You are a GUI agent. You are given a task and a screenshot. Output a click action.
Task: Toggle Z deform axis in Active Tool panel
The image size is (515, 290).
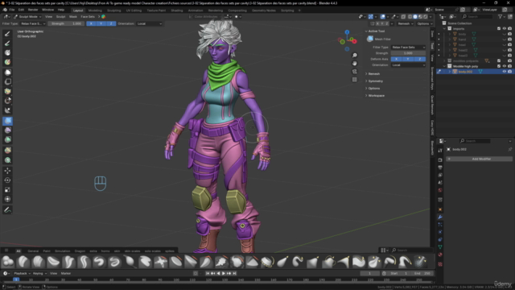(x=419, y=59)
